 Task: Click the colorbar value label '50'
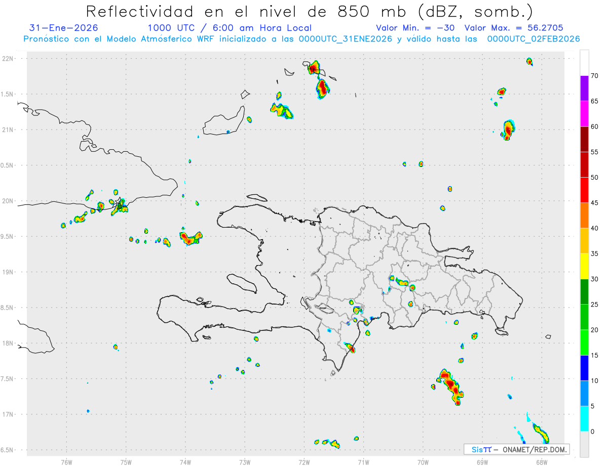click(595, 178)
